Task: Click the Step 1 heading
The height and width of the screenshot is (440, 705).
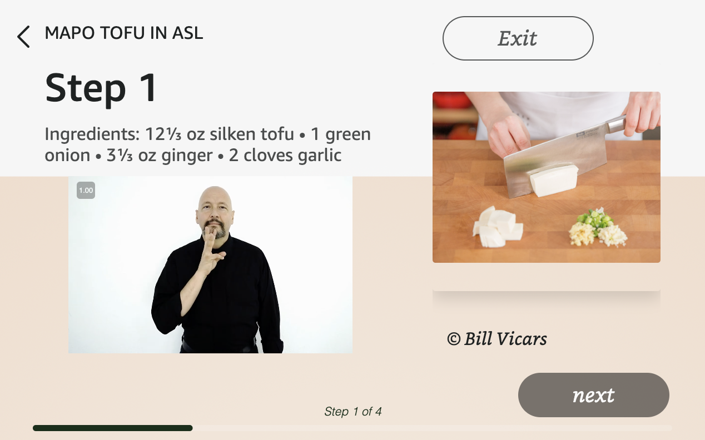Action: (101, 88)
